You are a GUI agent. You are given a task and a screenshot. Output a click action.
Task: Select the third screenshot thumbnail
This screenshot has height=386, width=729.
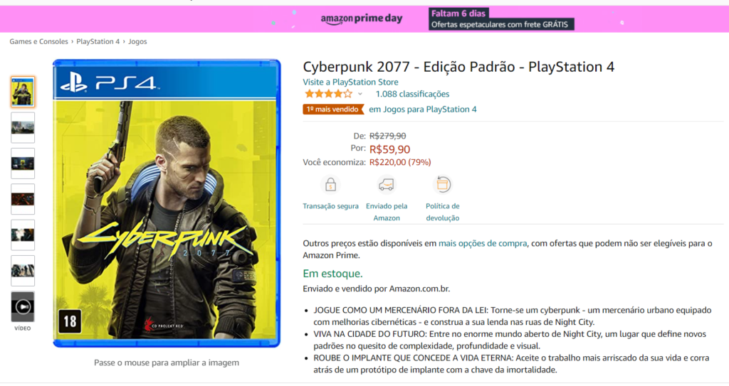[x=23, y=163]
